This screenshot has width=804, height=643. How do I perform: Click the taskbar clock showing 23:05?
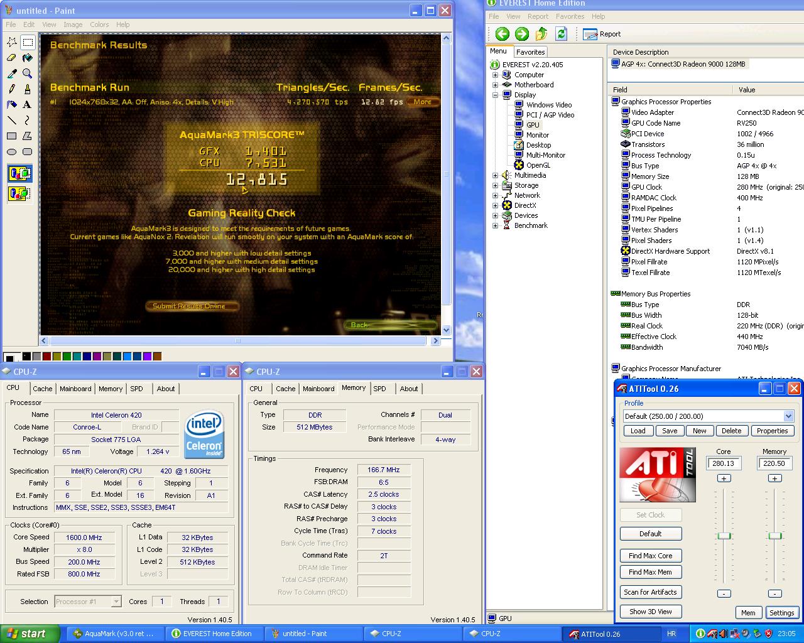pyautogui.click(x=786, y=634)
